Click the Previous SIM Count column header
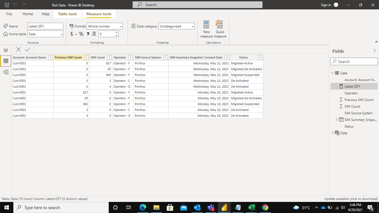This screenshot has height=213, width=379. coord(68,57)
